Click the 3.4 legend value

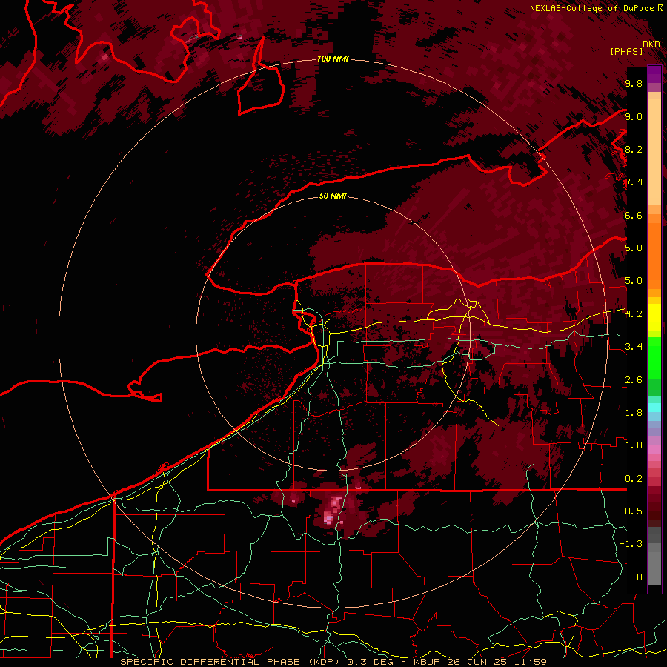pos(634,346)
